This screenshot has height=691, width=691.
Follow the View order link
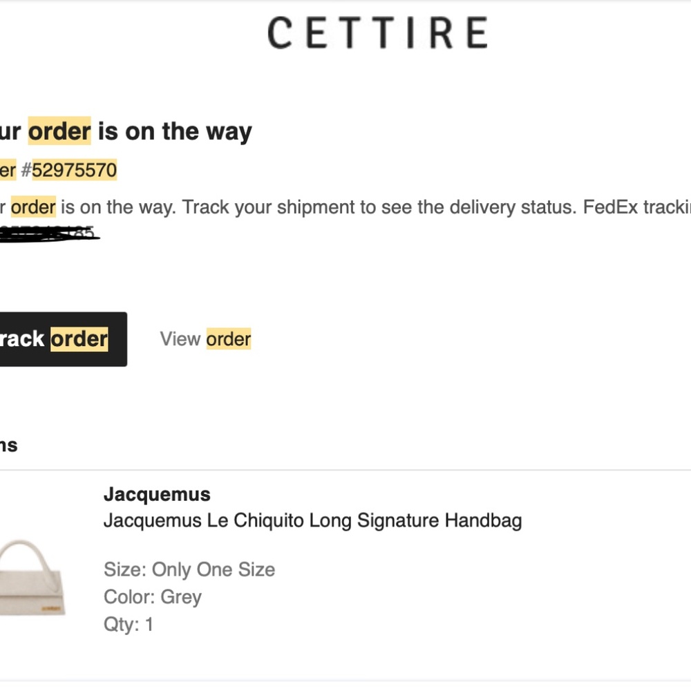point(205,339)
